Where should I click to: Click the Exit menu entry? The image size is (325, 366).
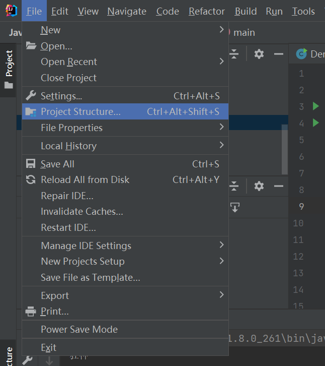click(48, 347)
